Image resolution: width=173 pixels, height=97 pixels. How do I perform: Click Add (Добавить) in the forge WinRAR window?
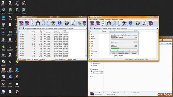click(21, 23)
